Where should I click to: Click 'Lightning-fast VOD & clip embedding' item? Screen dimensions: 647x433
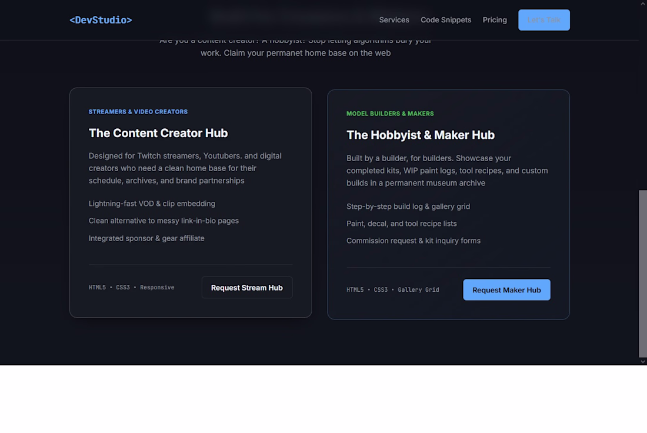[152, 204]
